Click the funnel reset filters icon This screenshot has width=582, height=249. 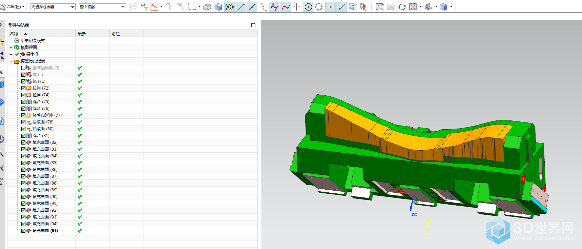tap(144, 7)
